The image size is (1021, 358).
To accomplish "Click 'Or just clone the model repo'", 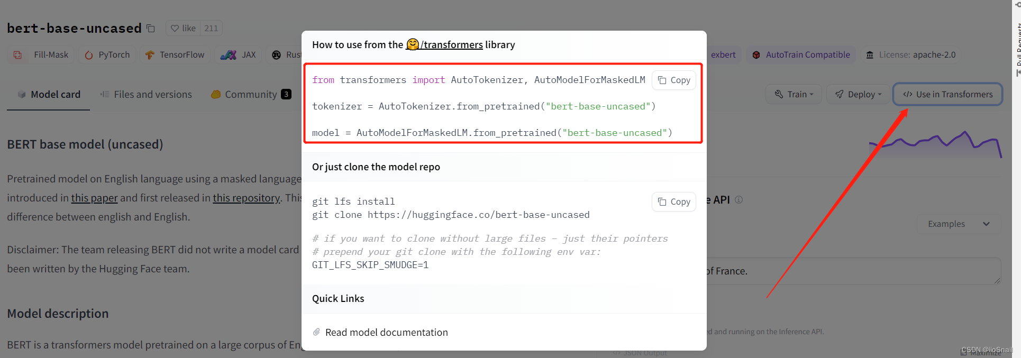I will (376, 167).
